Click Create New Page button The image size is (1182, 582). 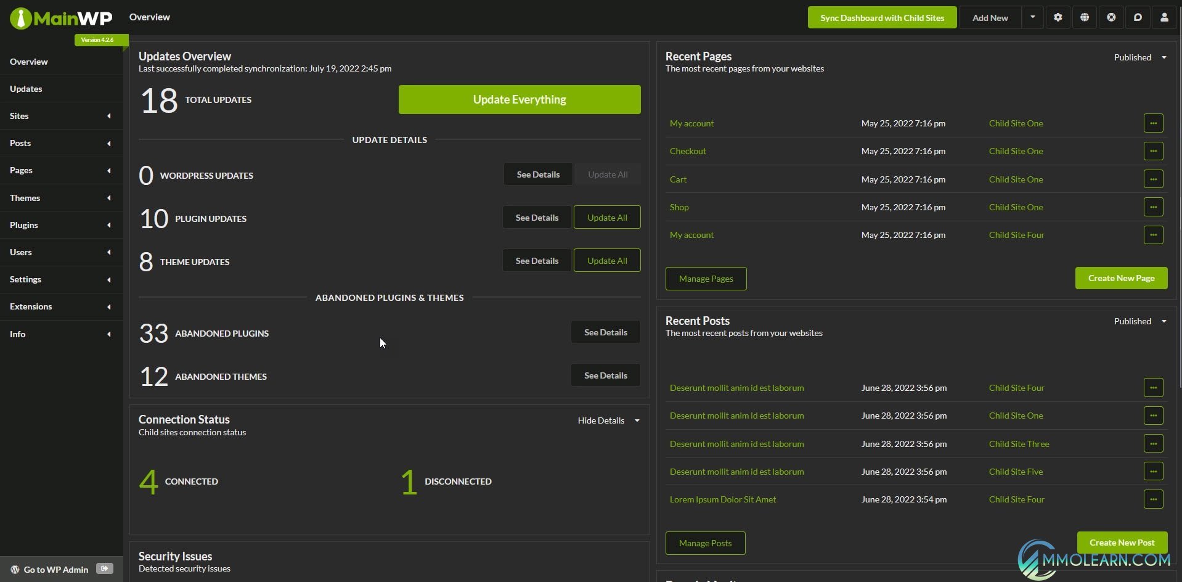click(x=1121, y=278)
